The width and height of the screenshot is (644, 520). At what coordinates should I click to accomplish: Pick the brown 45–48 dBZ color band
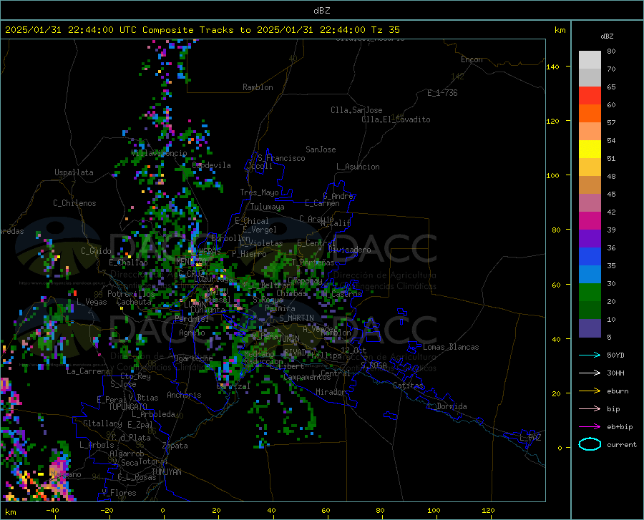[x=590, y=185]
